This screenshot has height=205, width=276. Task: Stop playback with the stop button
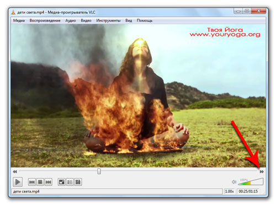coord(40,182)
